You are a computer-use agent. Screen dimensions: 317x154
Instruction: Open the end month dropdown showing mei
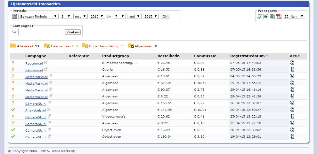tap(134, 17)
